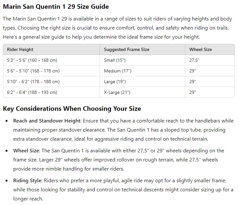Click the bold 'Reach and Standover Height' label

47,121
